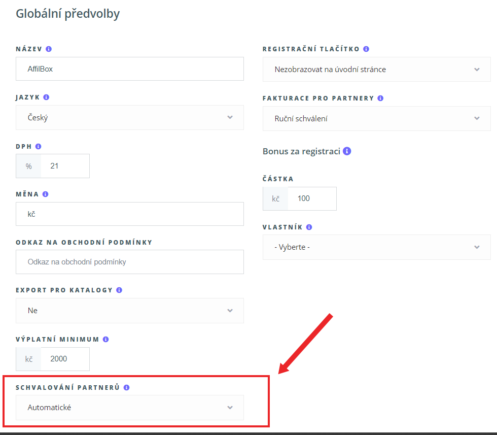Click info icon for EXPORT PRO KATALOGY
The height and width of the screenshot is (435, 497).
pos(119,290)
